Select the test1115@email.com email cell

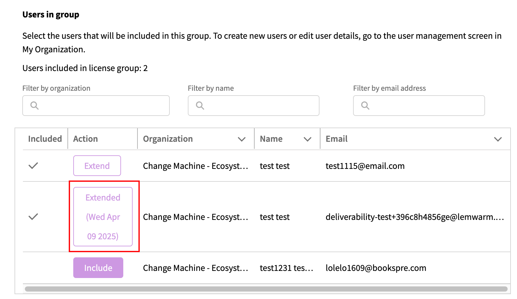(365, 166)
